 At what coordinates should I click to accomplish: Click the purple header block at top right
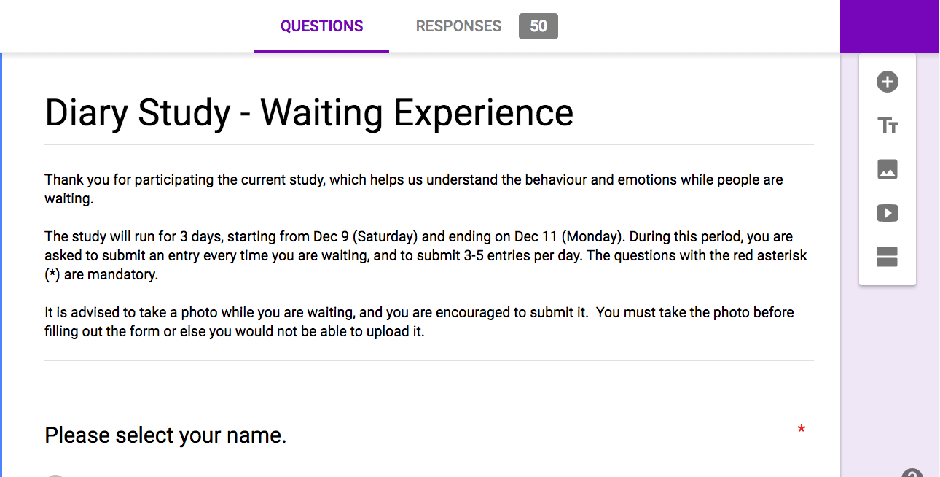(889, 26)
